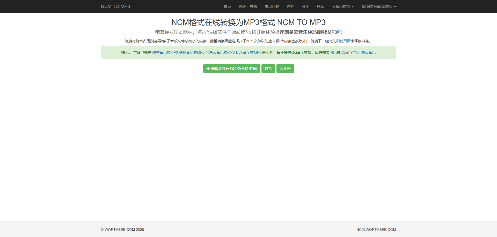Image resolution: width=497 pixels, height=237 pixels.
Task: Select 常见问题 in the navbar
Action: click(272, 6)
